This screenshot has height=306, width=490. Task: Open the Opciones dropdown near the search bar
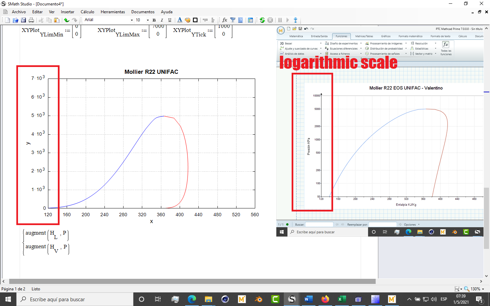(x=411, y=224)
